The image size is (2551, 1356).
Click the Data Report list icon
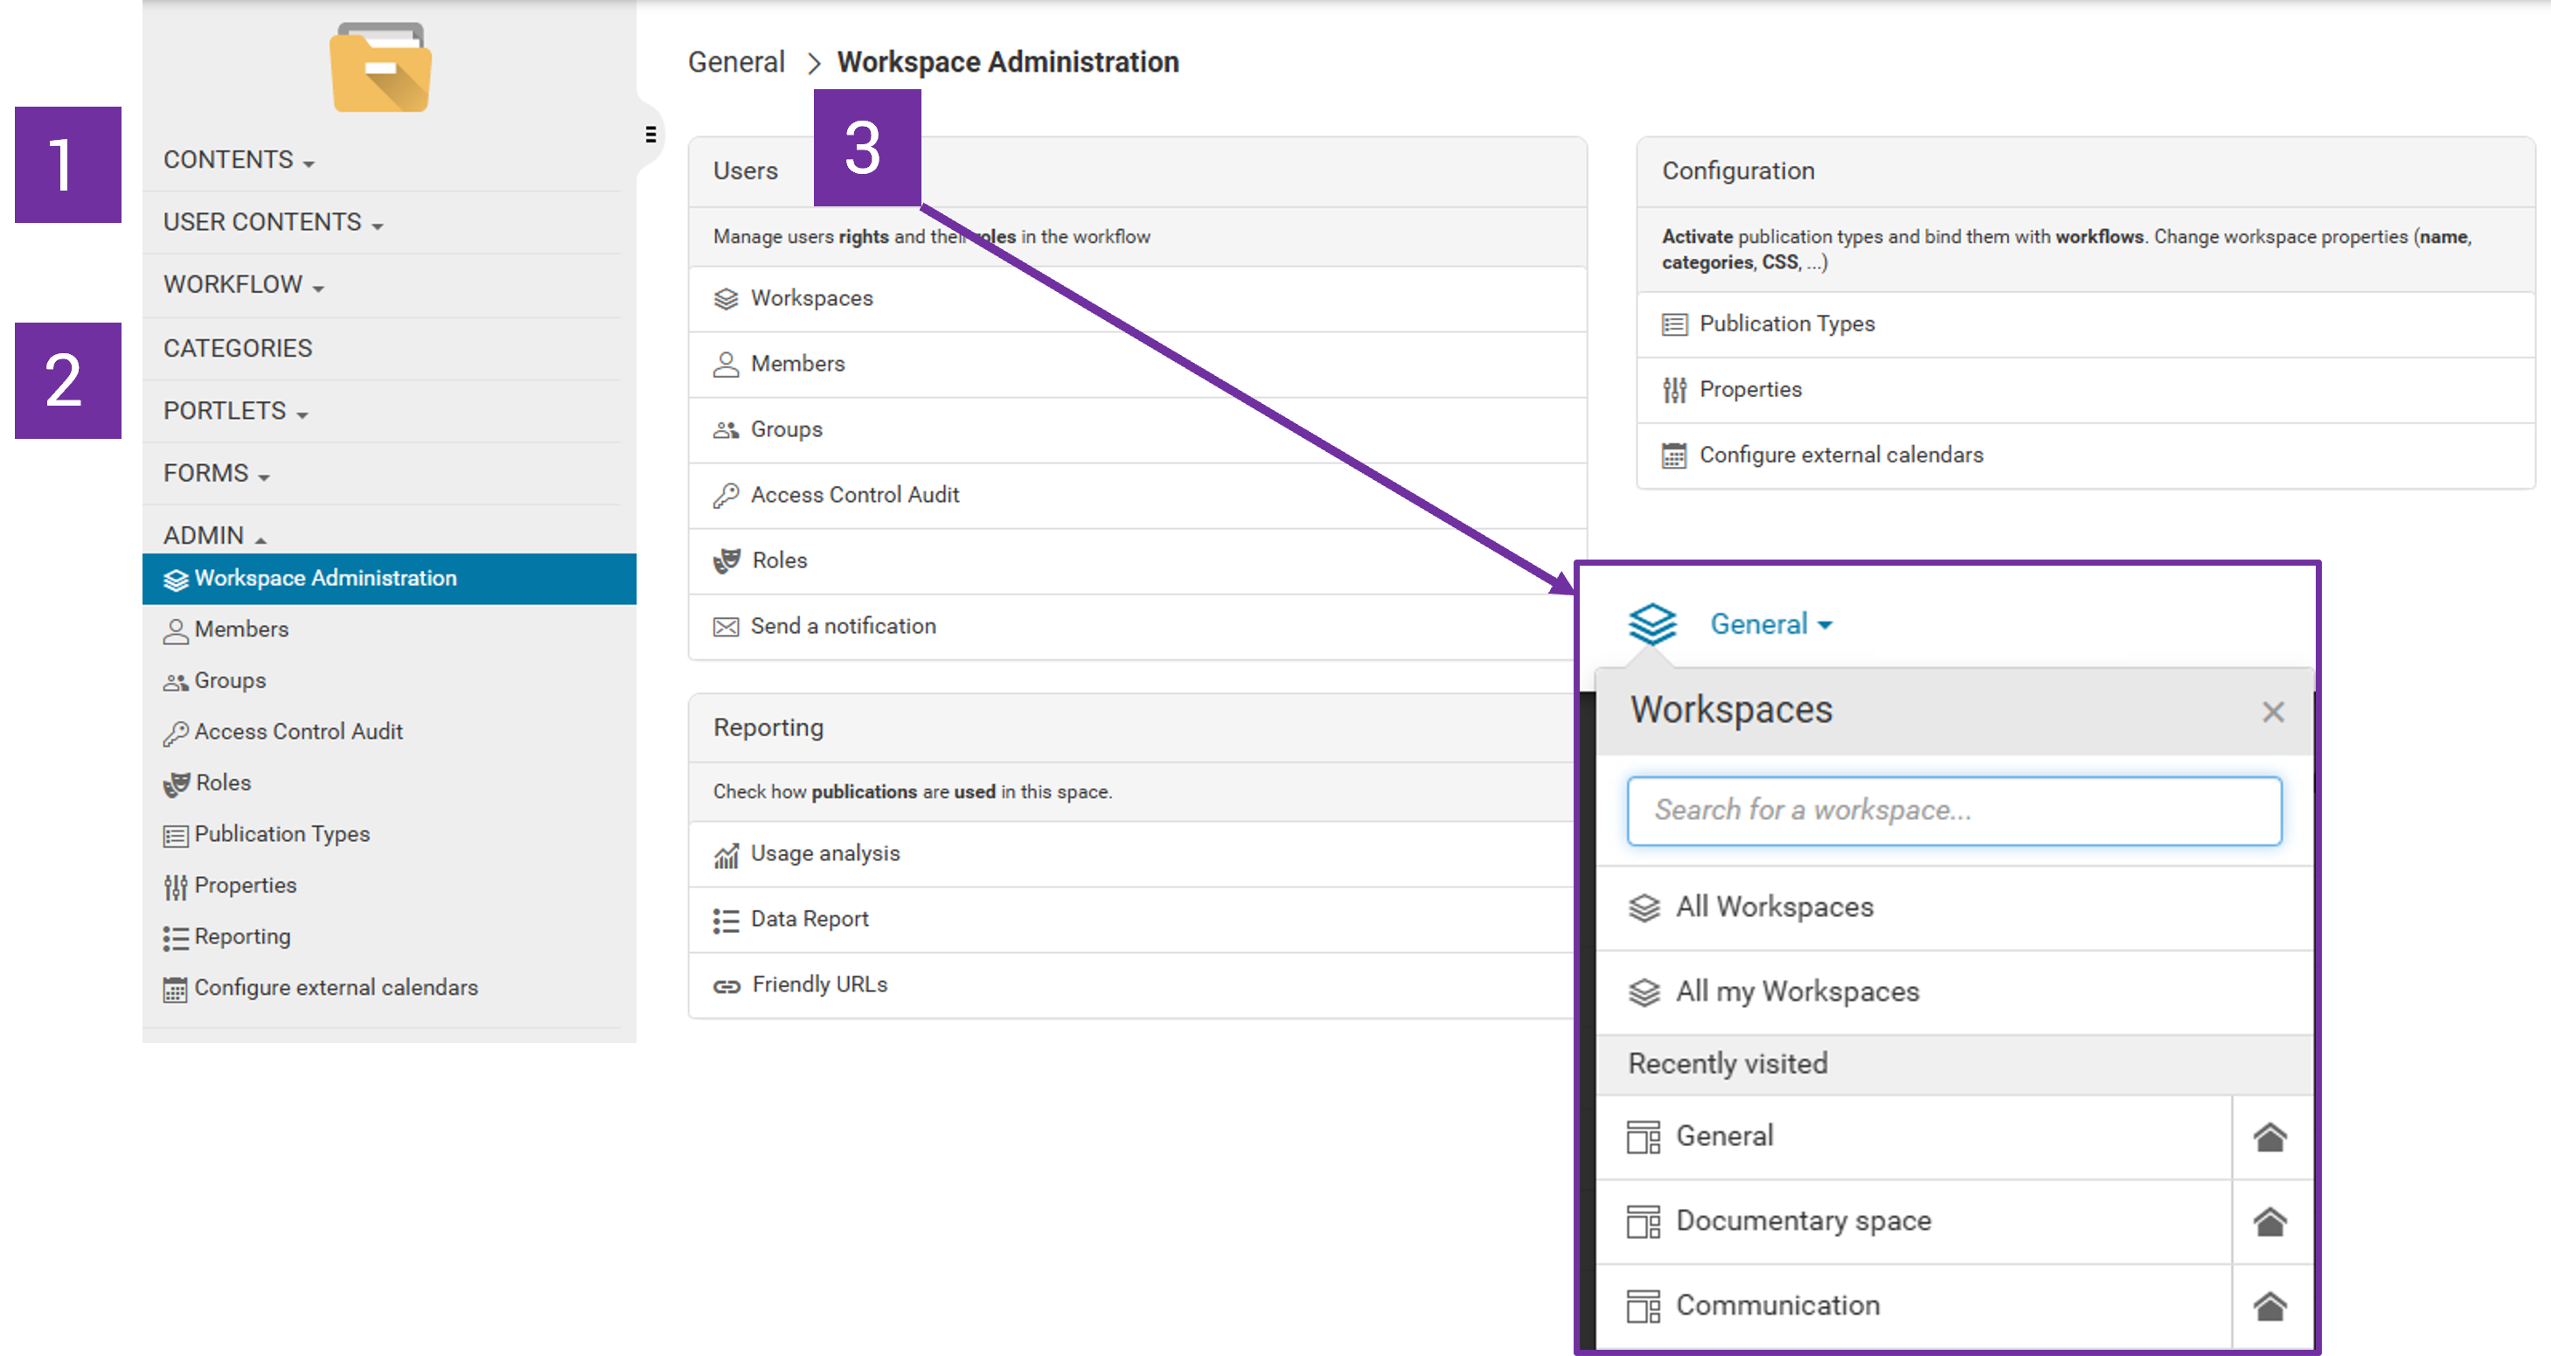coord(726,921)
